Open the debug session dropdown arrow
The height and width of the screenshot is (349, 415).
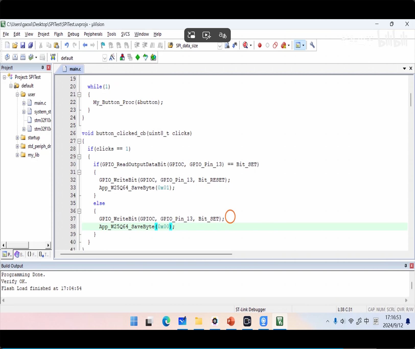251,45
